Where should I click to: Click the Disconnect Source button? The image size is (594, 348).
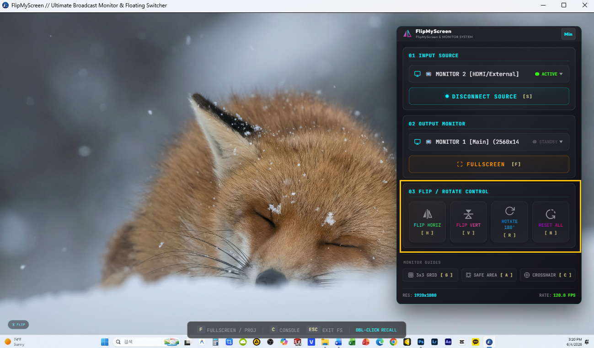[489, 97]
